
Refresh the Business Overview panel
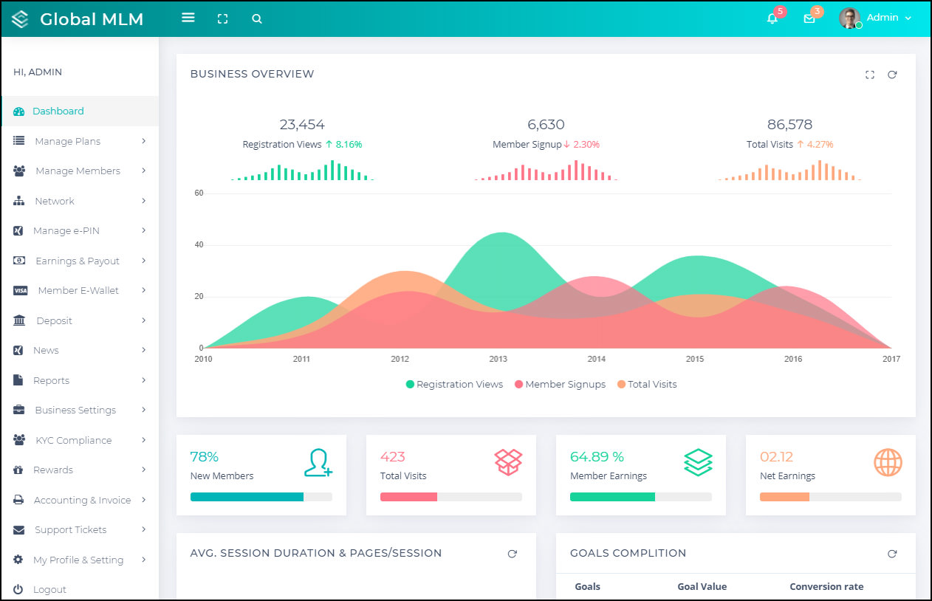click(892, 75)
